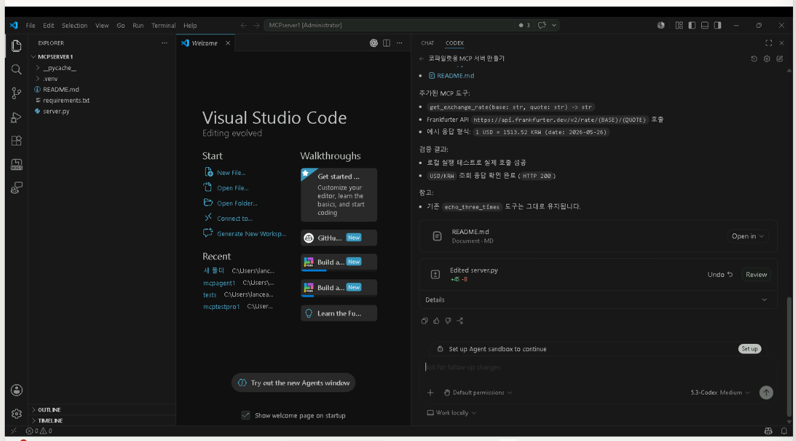Click the New File... link
Viewport: 796px width, 441px height.
point(231,173)
